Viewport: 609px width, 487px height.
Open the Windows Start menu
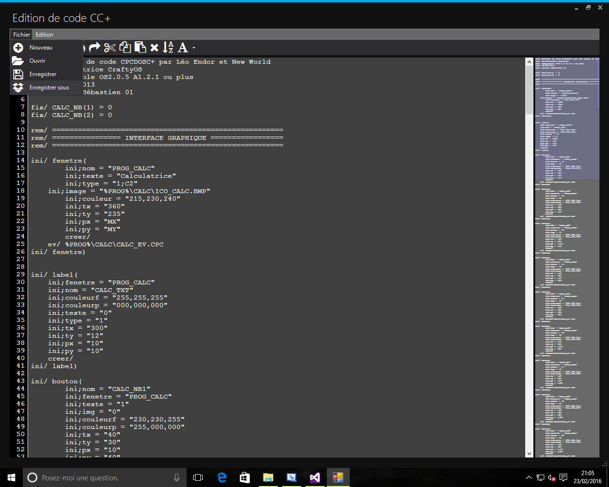(x=11, y=477)
